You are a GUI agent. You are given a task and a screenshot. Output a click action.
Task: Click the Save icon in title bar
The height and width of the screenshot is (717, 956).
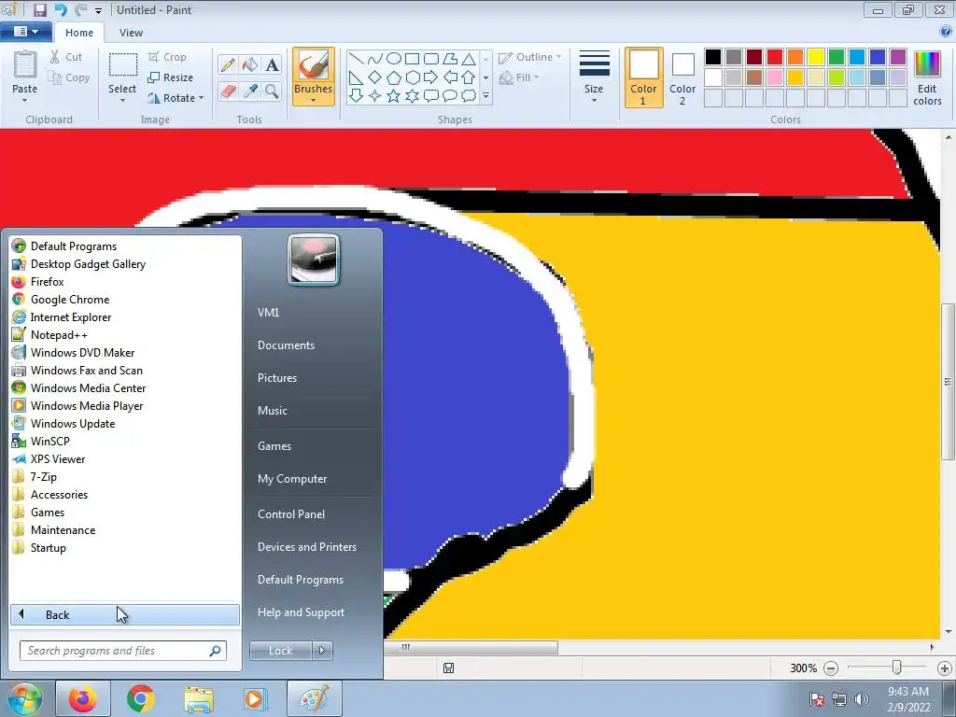pos(40,9)
